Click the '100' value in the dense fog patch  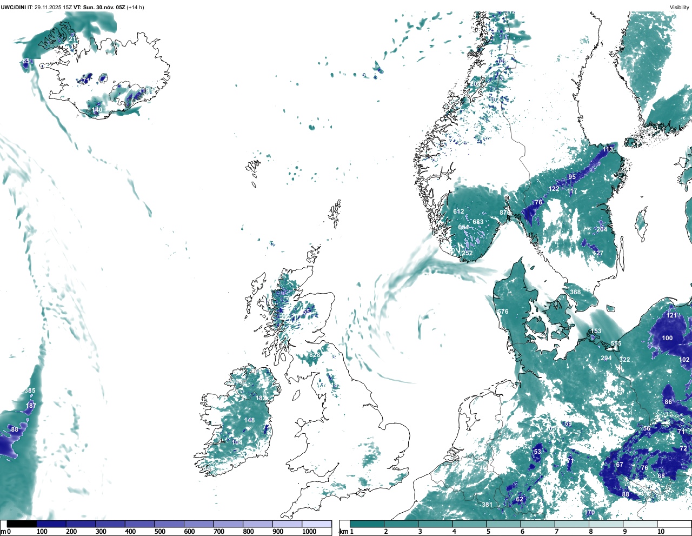668,338
